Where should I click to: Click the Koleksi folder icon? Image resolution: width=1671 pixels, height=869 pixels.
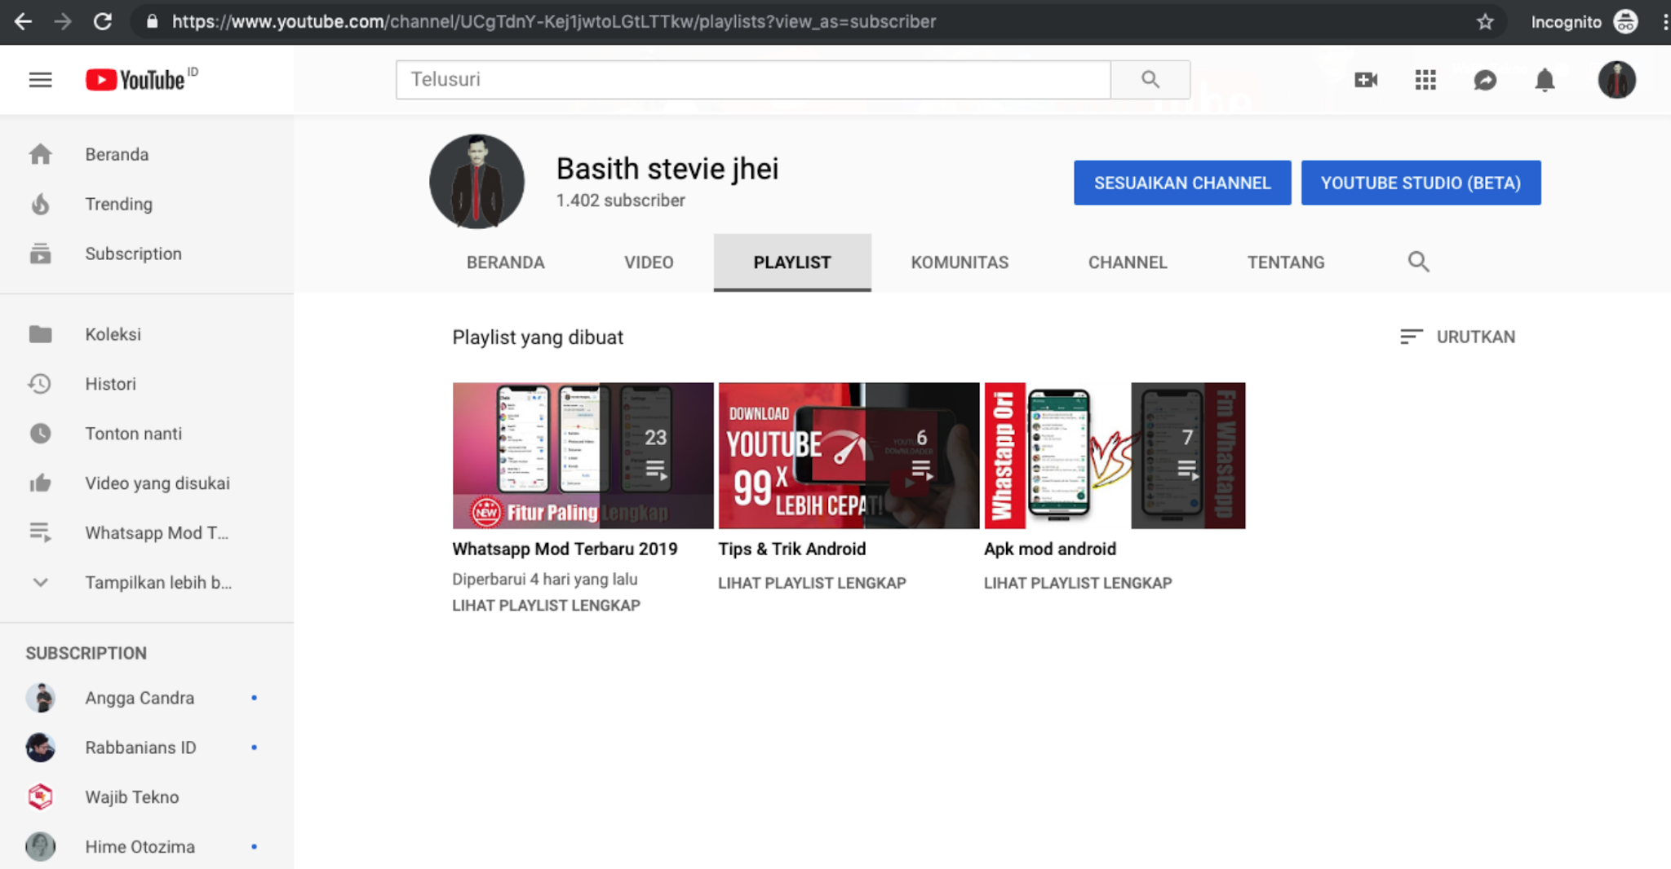click(x=40, y=334)
